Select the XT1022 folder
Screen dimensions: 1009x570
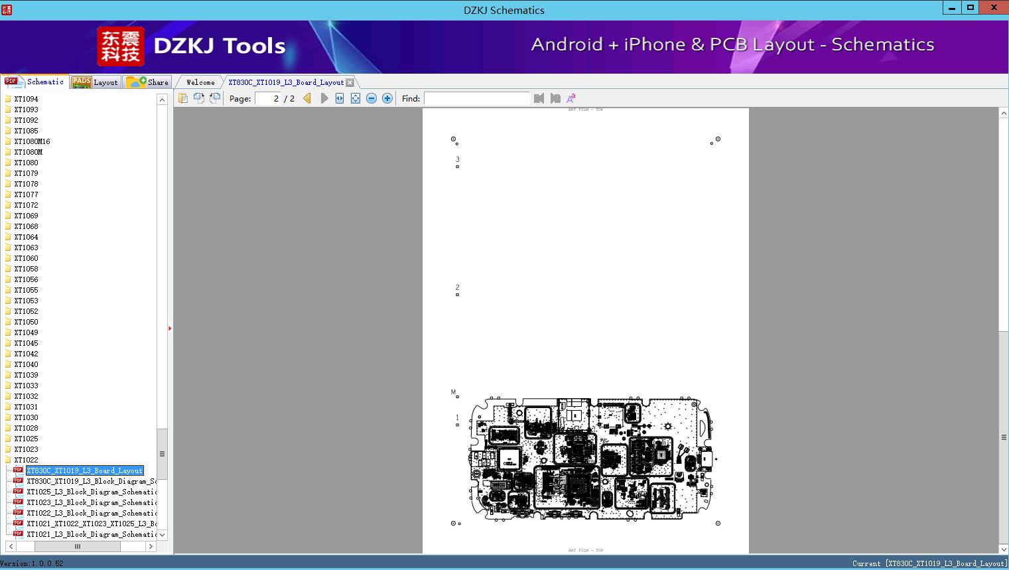26,460
